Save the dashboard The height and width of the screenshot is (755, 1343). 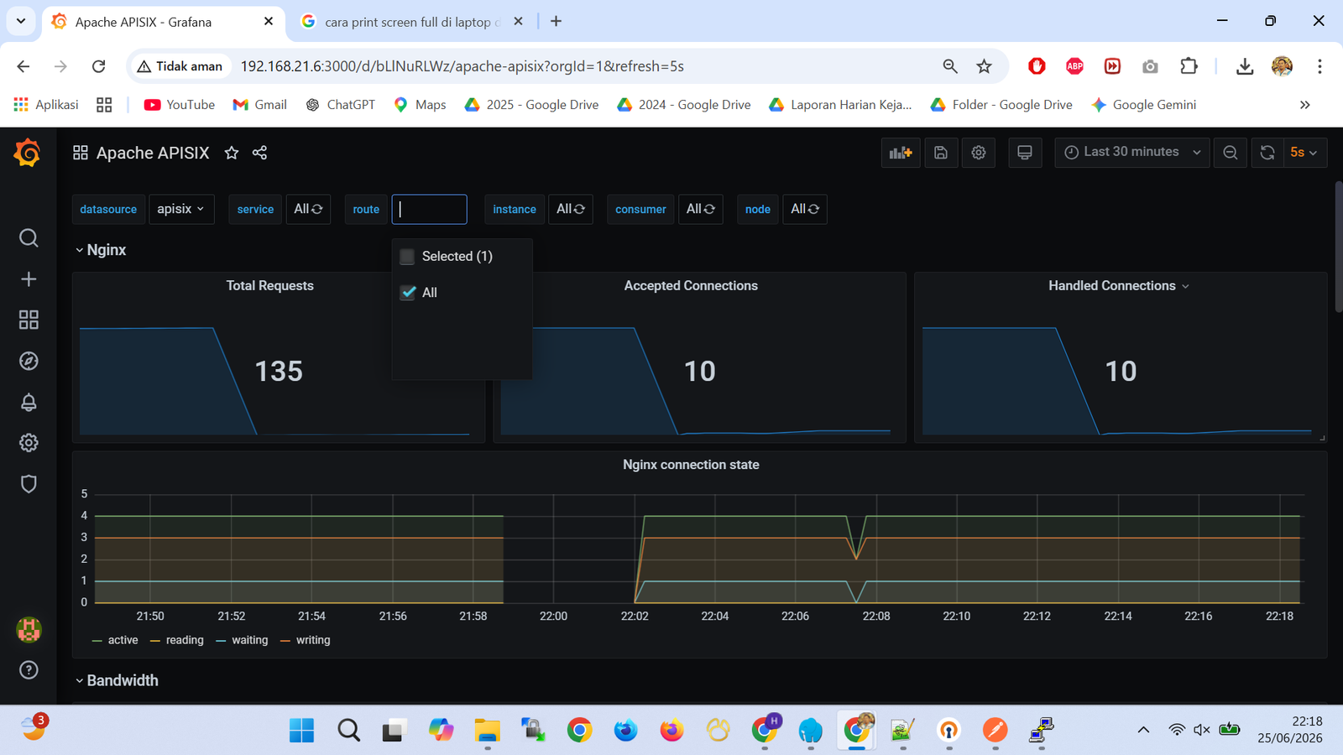click(941, 153)
